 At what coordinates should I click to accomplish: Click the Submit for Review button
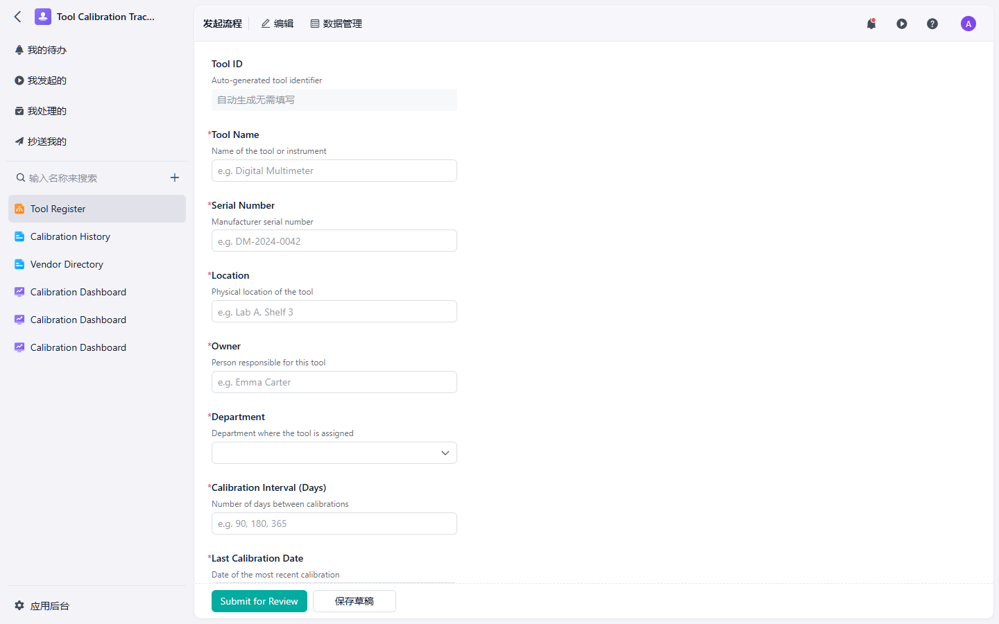[259, 601]
